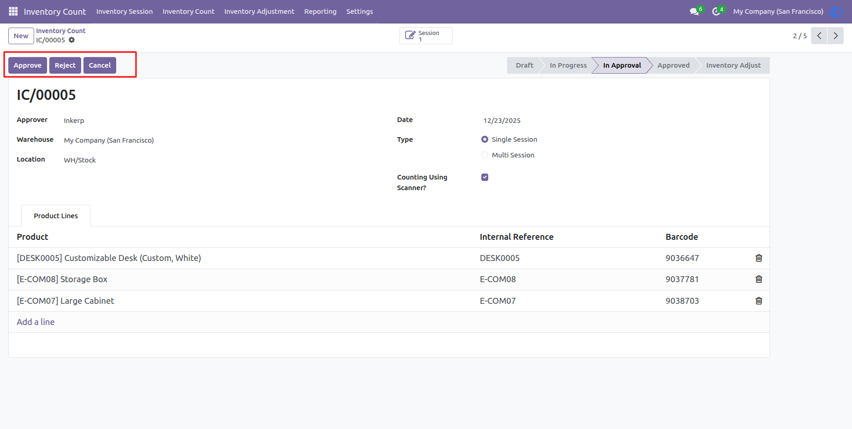Open the Inventory Count top menu item
This screenshot has width=852, height=429.
[x=189, y=12]
